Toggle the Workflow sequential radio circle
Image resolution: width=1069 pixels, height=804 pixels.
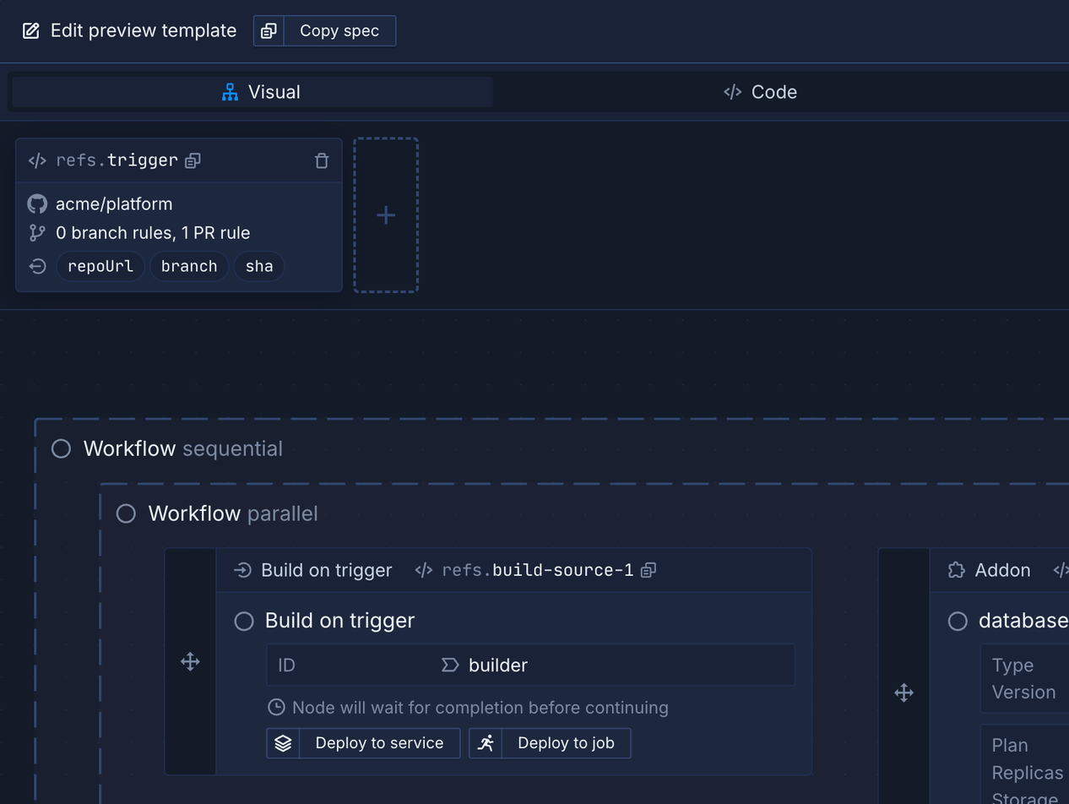coord(61,448)
